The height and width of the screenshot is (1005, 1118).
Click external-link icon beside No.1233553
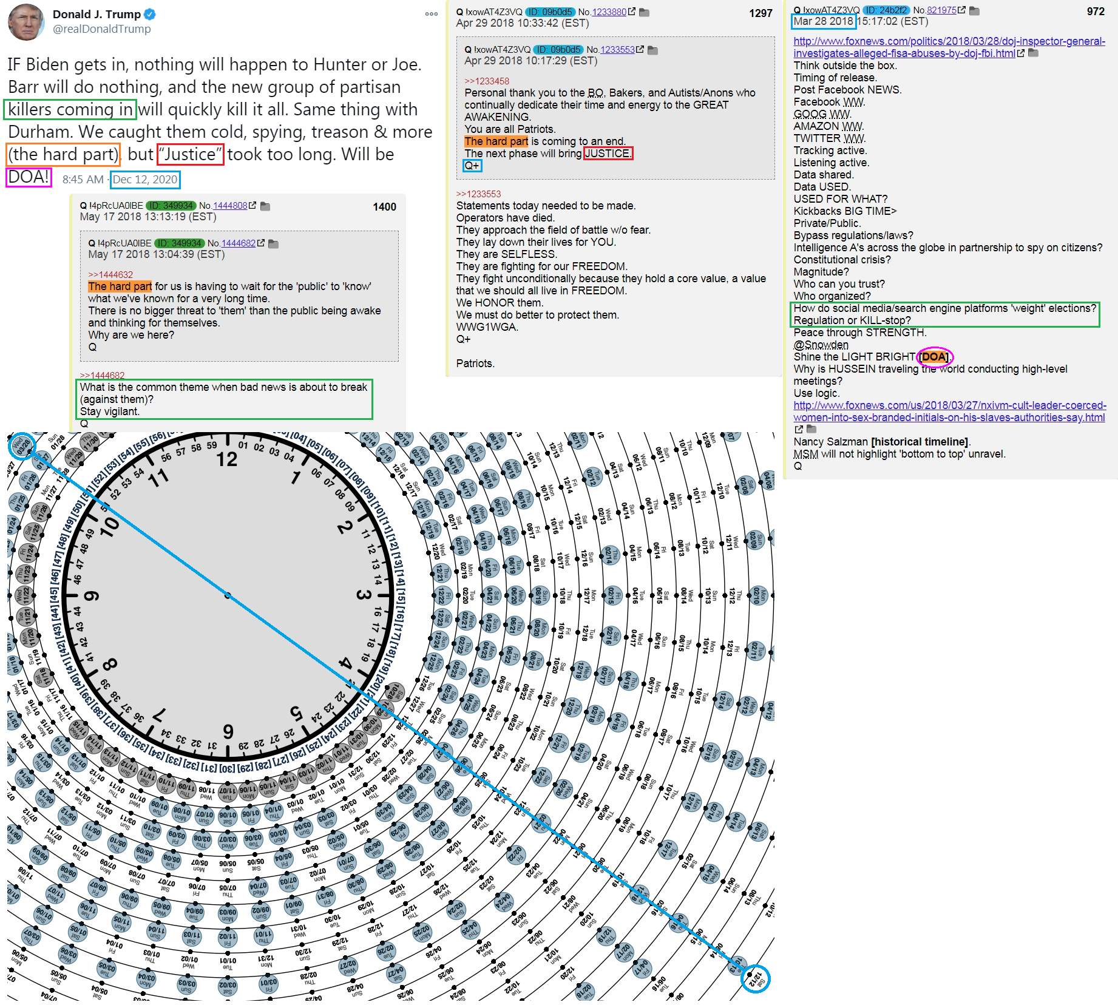point(640,50)
